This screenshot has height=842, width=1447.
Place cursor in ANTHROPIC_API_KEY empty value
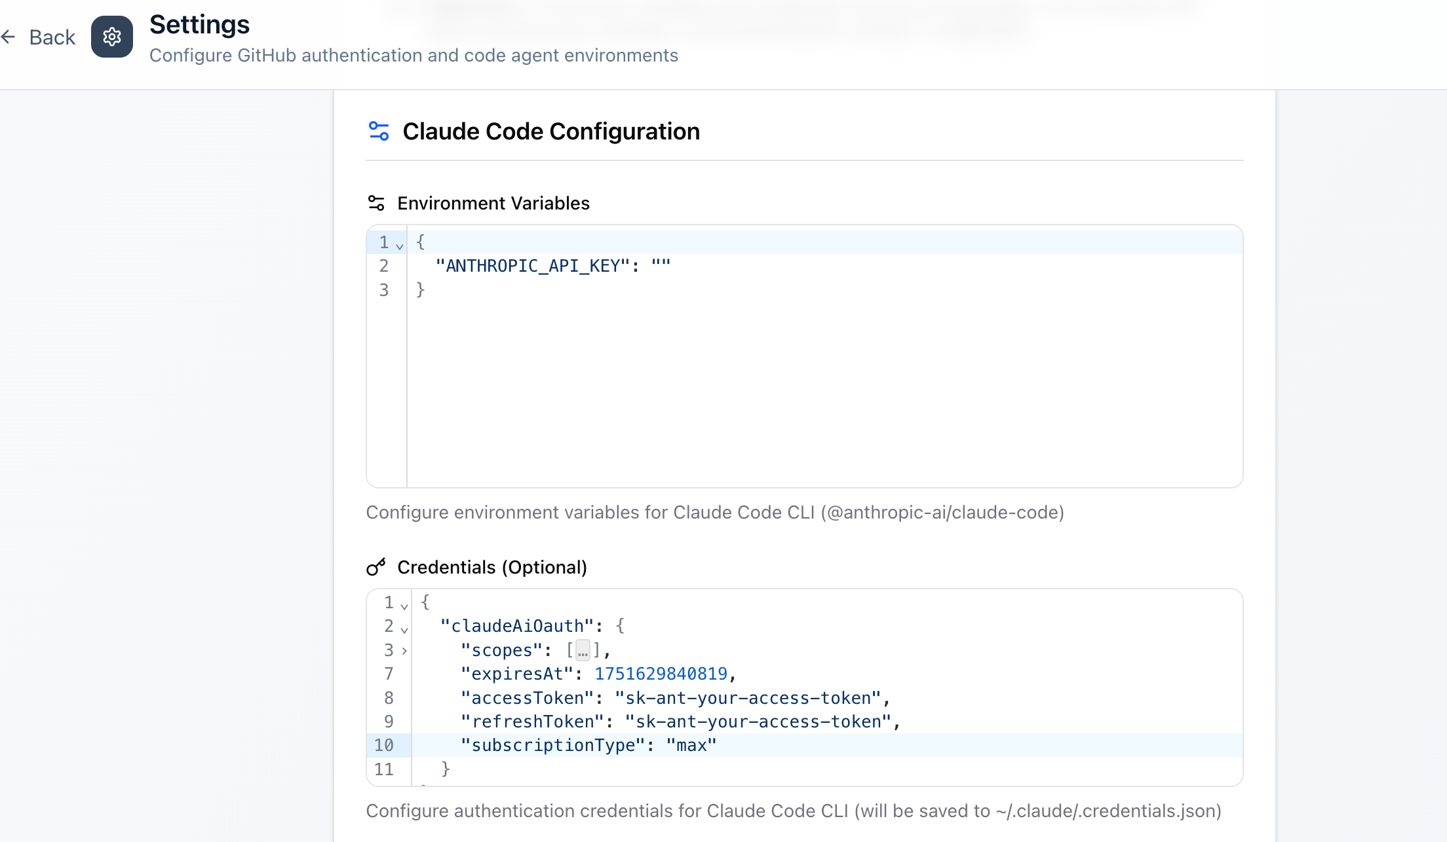tap(661, 266)
